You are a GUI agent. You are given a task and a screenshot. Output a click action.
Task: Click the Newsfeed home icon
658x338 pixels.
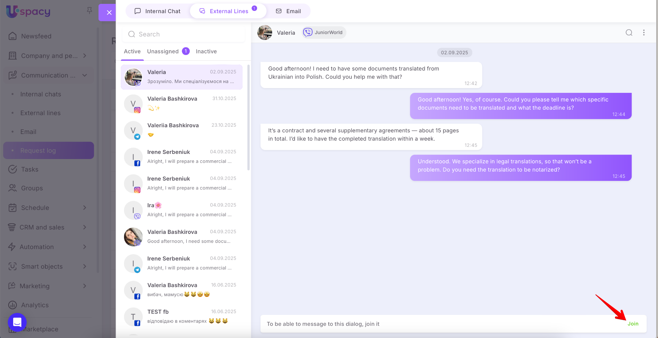(13, 36)
